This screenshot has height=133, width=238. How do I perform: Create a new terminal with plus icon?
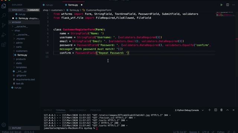point(209,110)
